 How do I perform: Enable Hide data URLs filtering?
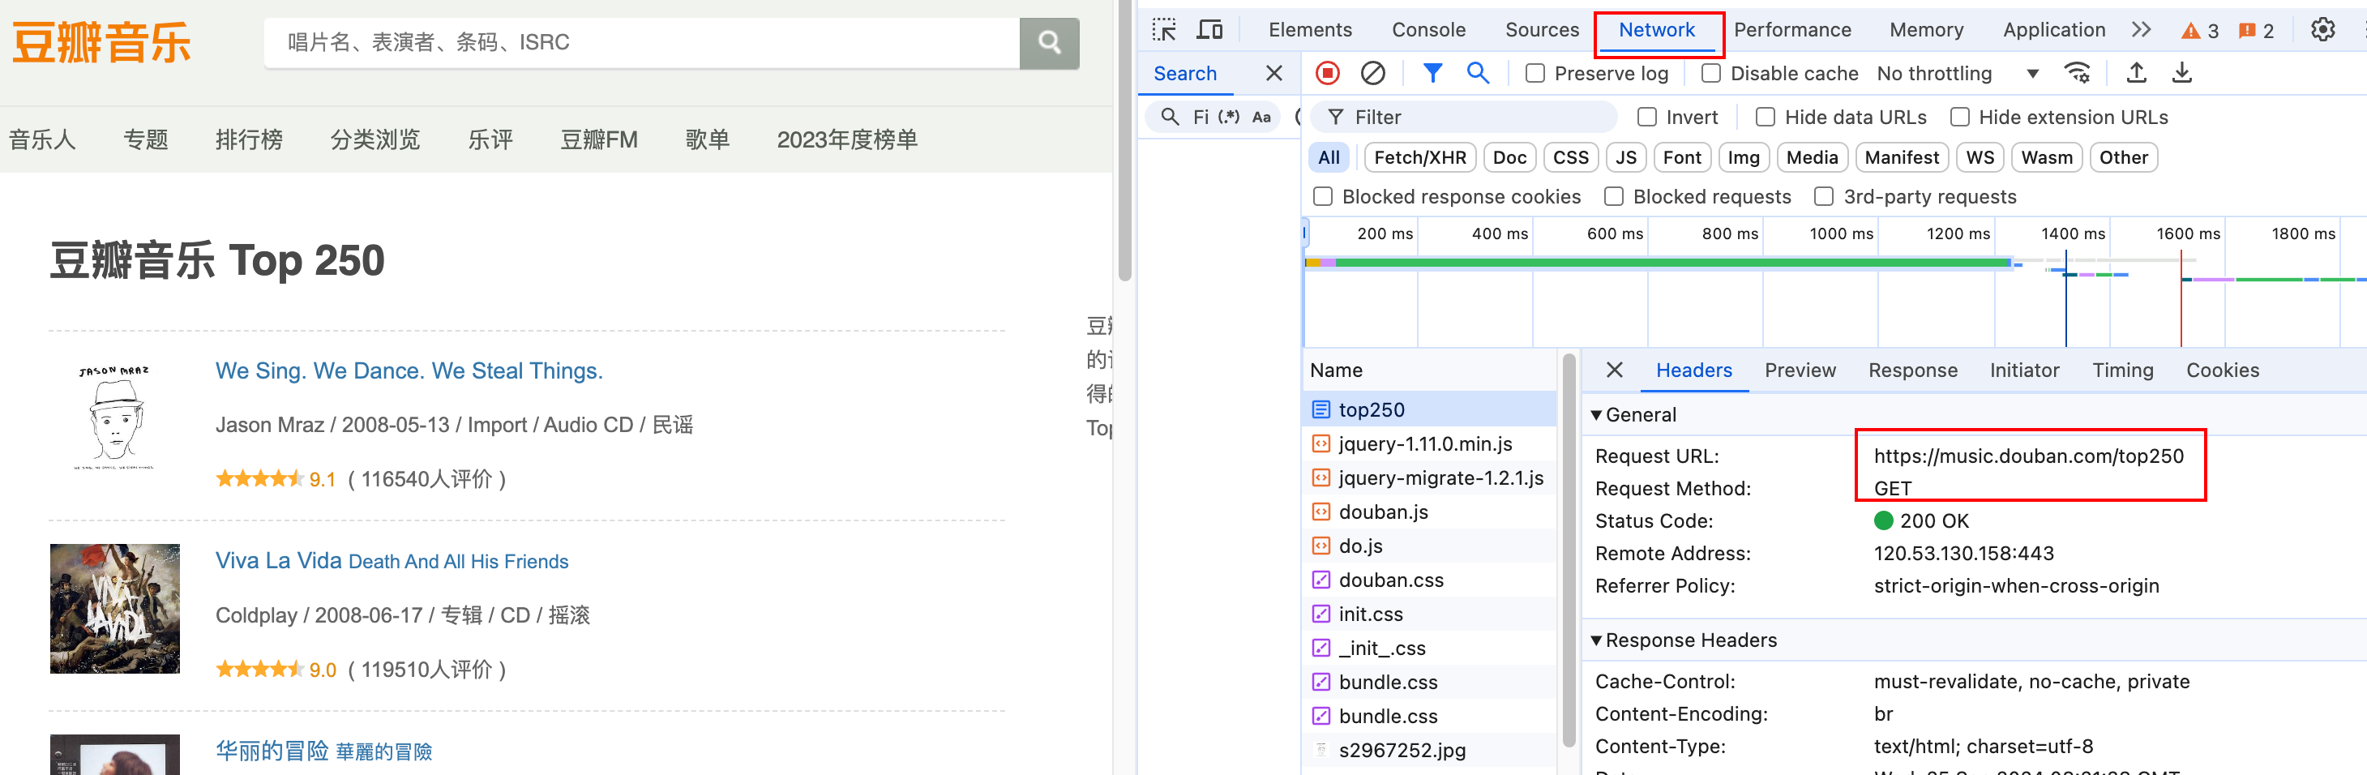coord(1766,117)
